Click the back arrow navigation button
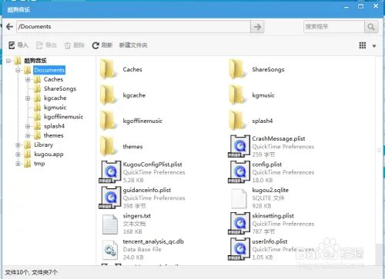The height and width of the screenshot is (279, 385). point(9,27)
